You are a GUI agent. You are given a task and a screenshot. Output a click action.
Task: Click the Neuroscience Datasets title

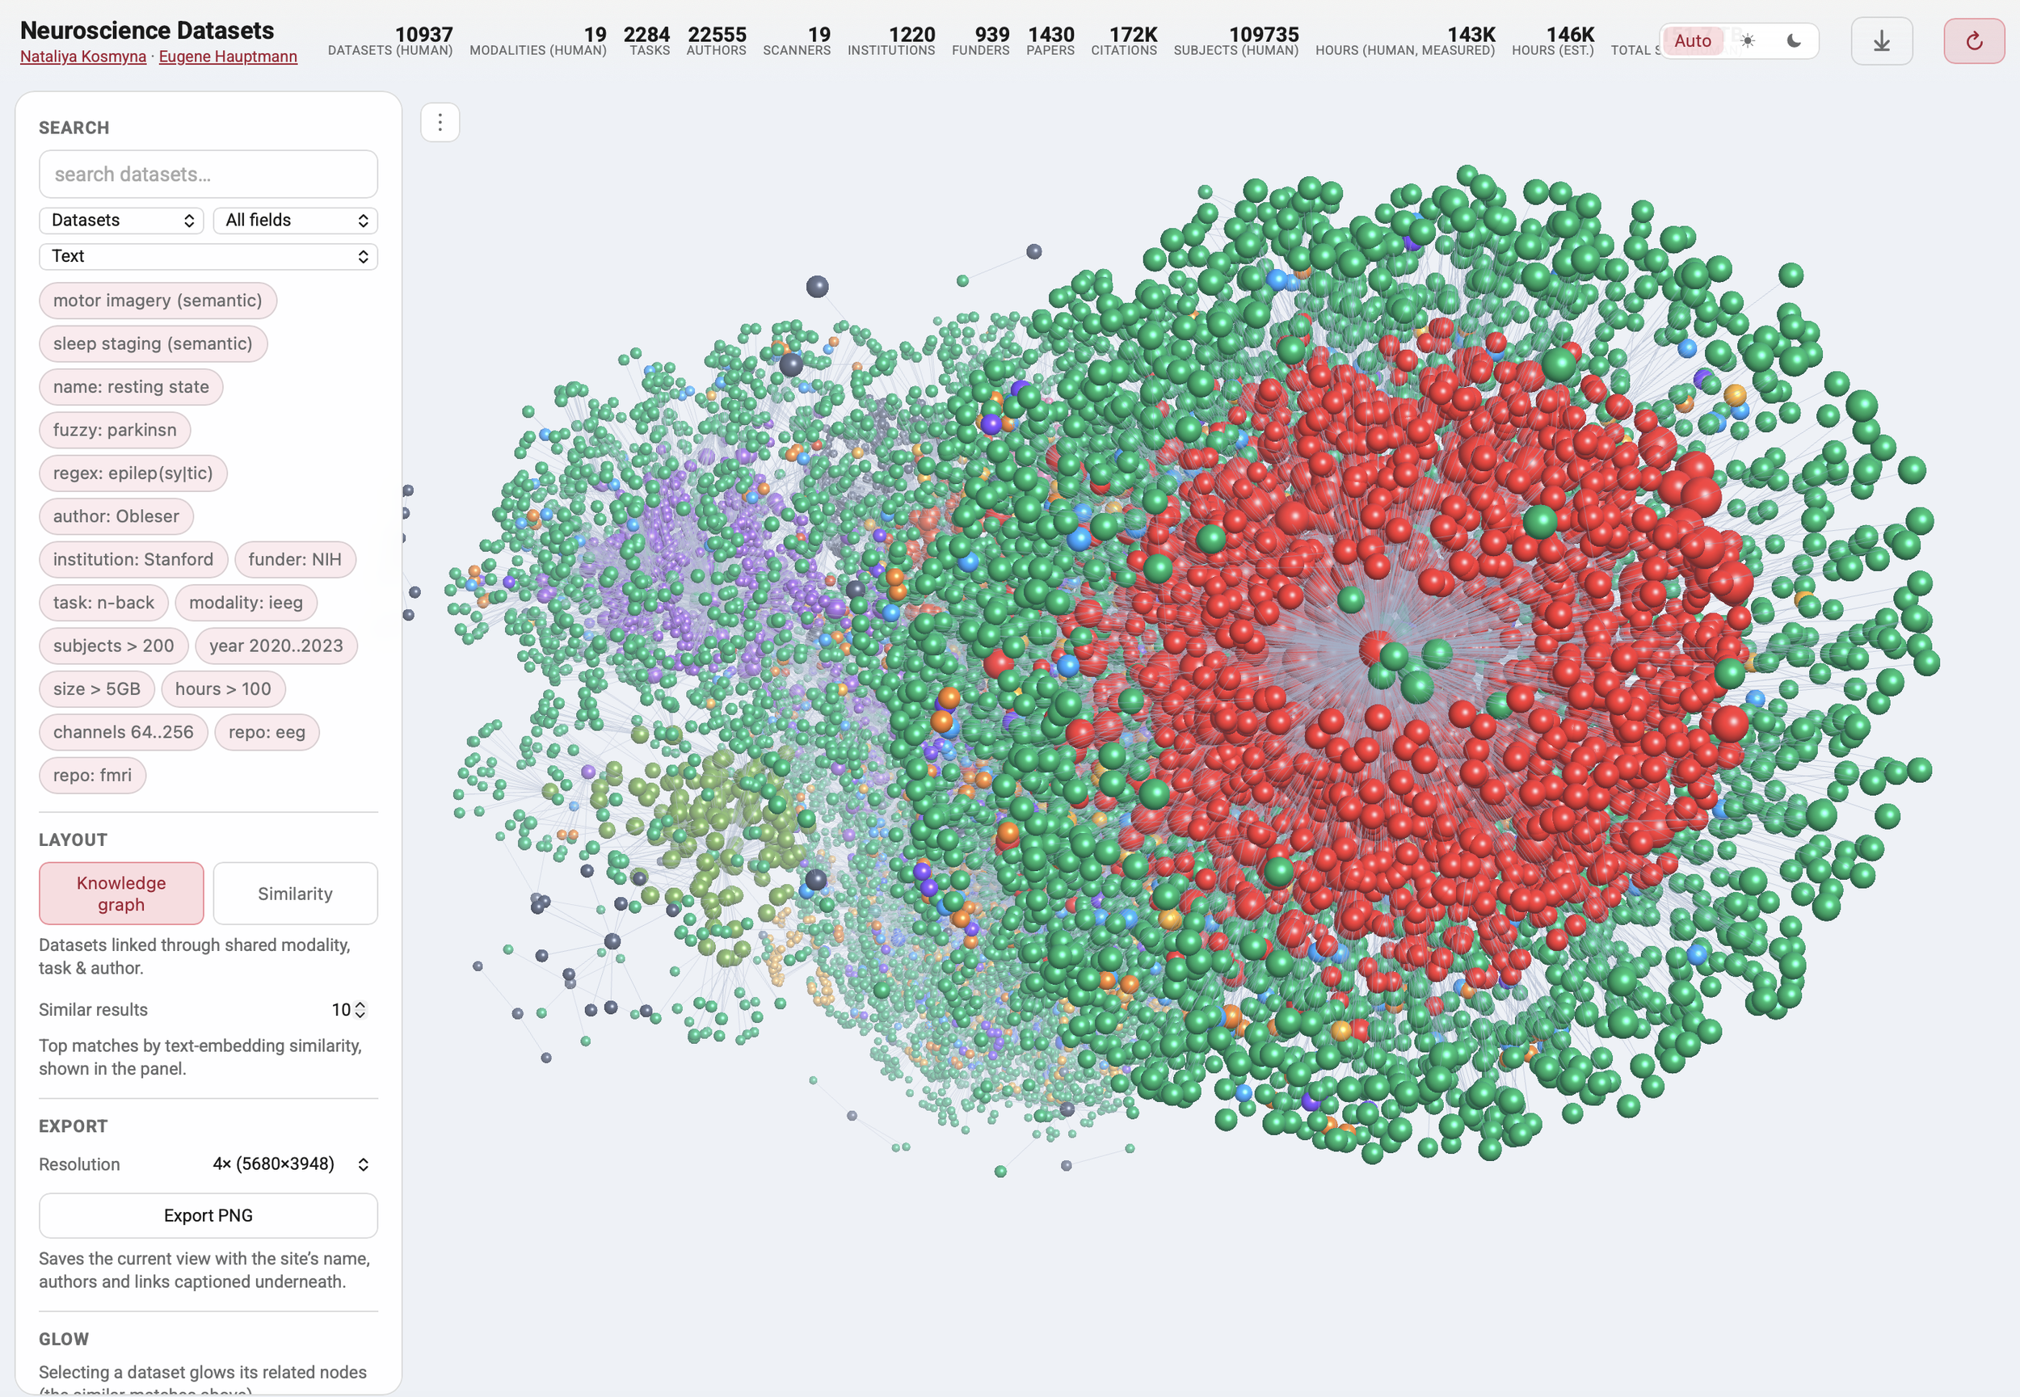[147, 31]
